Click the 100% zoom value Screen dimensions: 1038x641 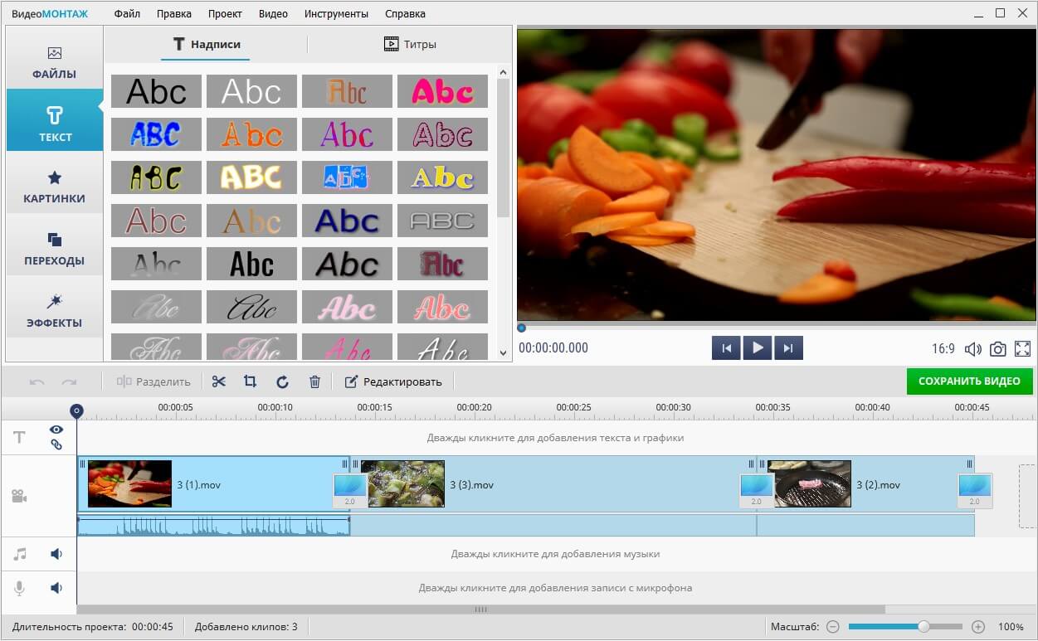coord(1011,627)
